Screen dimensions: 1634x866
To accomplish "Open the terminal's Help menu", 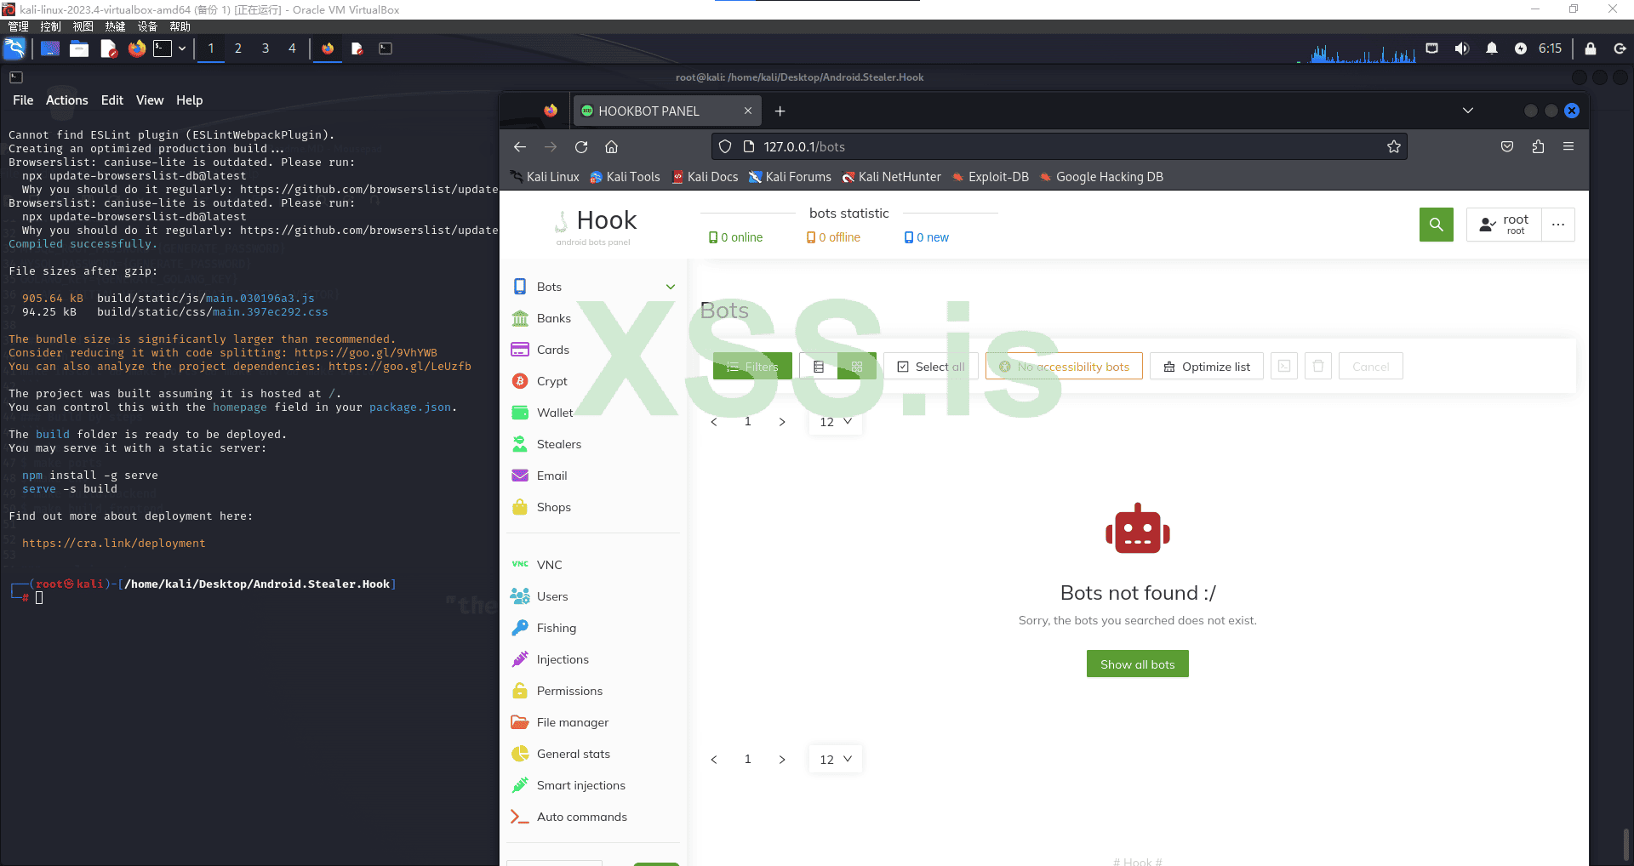I will pyautogui.click(x=190, y=100).
